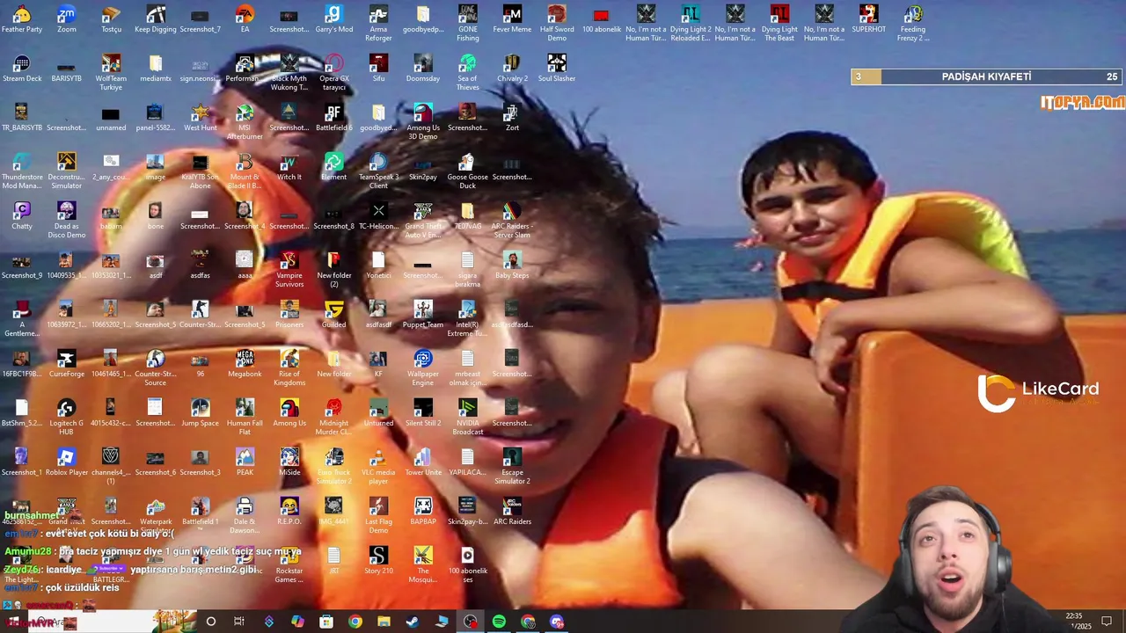
Task: Launch Garry's Mod from the desktop
Action: pyautogui.click(x=333, y=15)
